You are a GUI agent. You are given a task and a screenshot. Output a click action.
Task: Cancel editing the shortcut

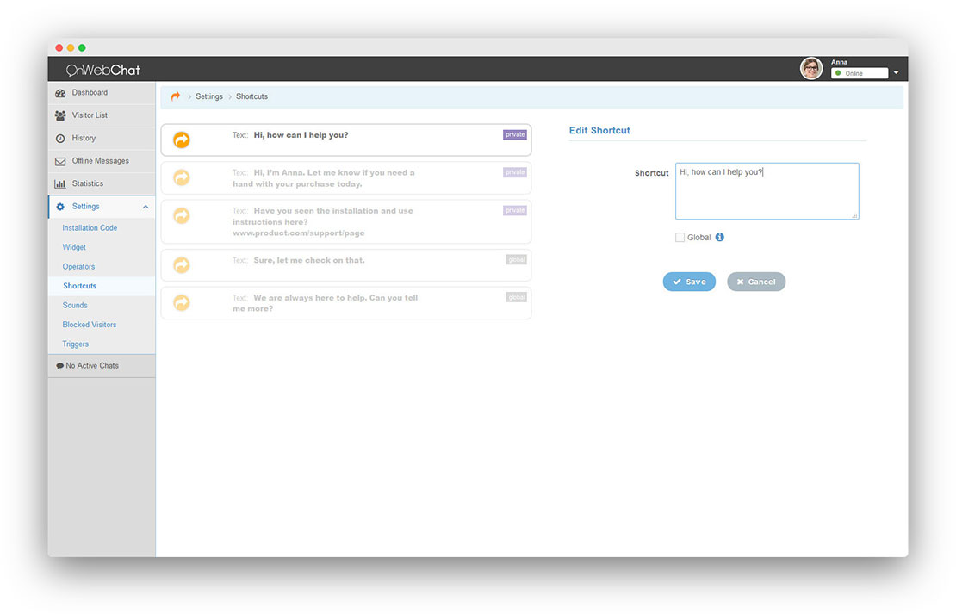(x=756, y=281)
